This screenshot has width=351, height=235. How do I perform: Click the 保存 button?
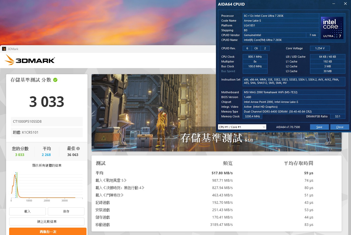tap(66, 211)
